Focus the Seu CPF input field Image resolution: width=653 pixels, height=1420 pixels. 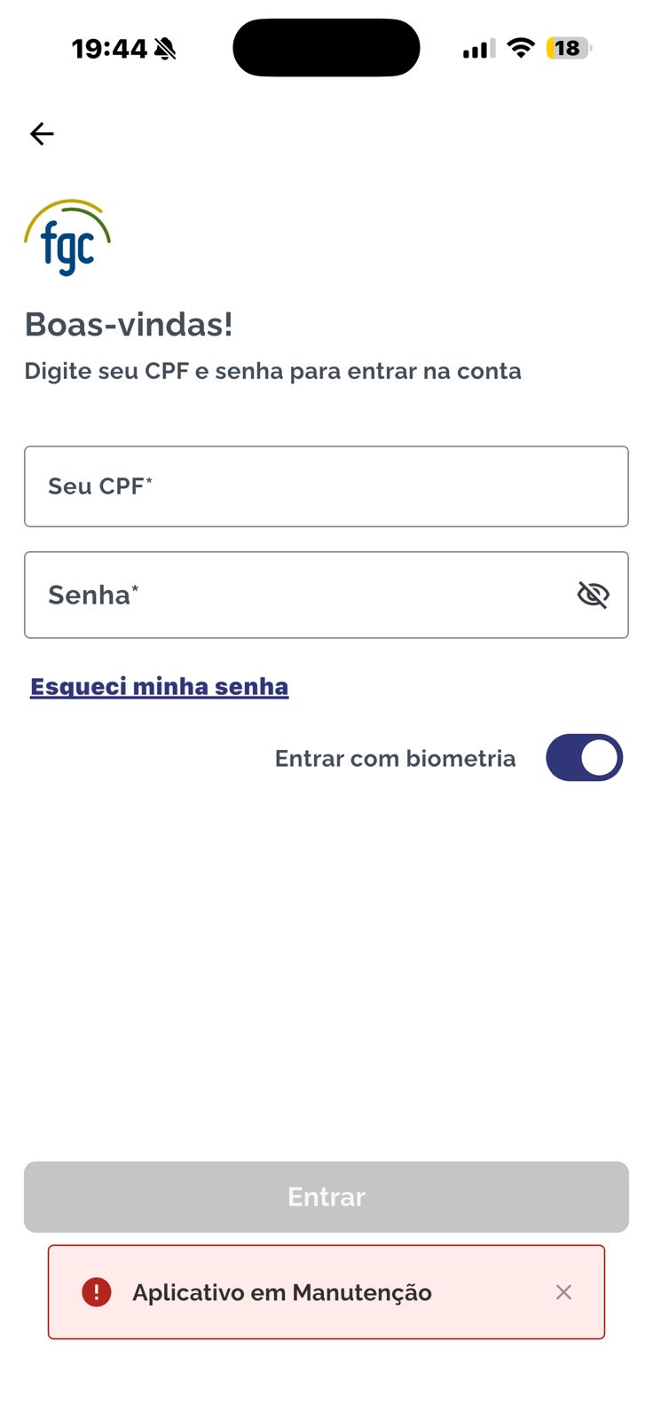tap(326, 486)
